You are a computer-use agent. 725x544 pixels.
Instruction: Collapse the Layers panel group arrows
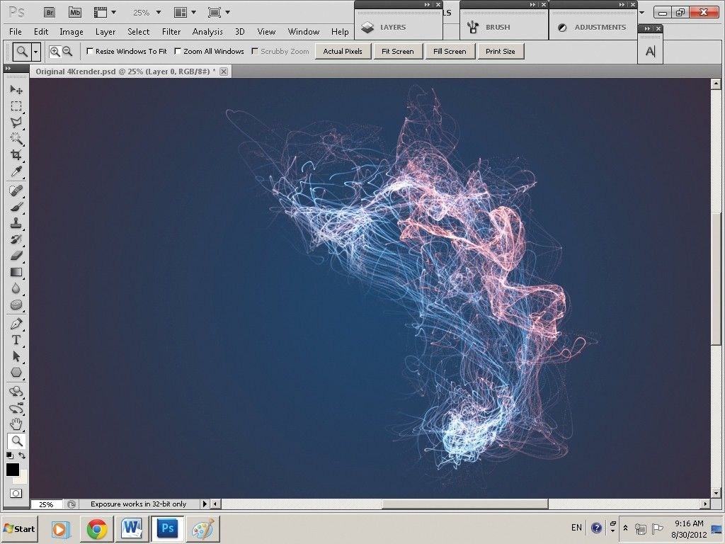point(428,5)
